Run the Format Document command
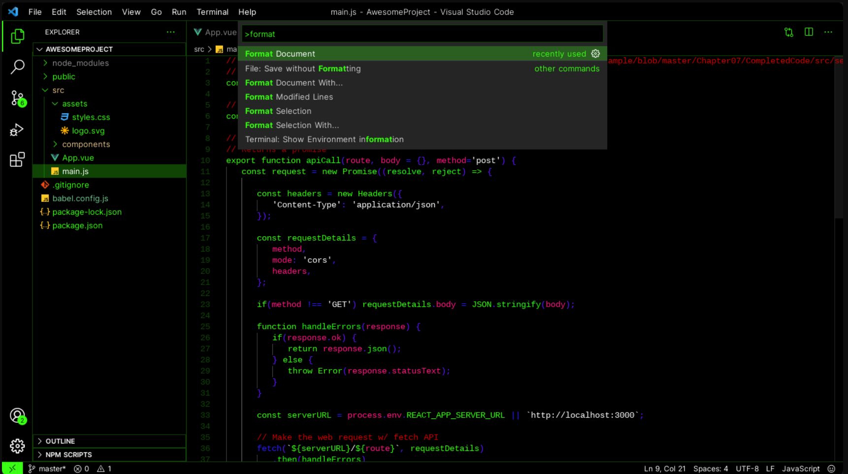 422,54
